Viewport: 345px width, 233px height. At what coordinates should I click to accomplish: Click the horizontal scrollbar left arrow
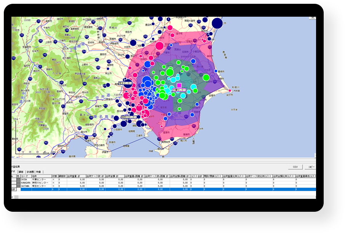[x=13, y=197]
